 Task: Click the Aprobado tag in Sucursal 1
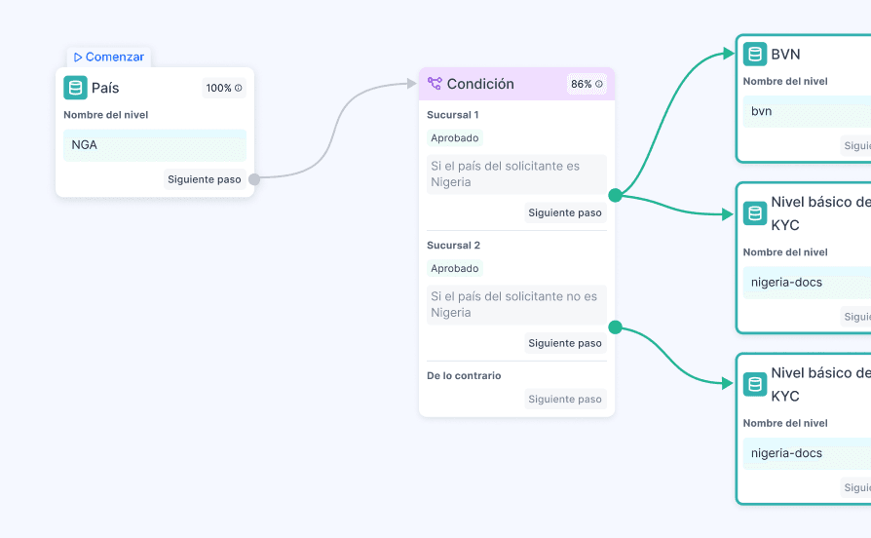(455, 138)
